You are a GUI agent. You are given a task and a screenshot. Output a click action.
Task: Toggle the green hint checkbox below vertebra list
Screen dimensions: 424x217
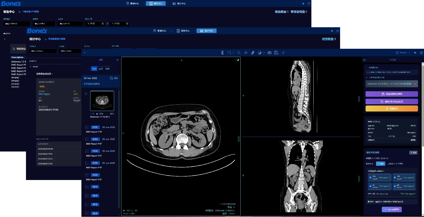pos(369,201)
